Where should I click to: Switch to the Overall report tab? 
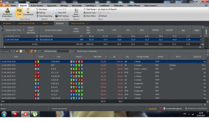(45, 23)
